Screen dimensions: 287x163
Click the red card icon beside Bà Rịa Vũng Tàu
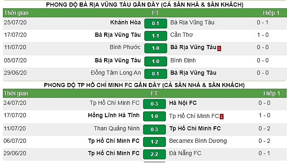(219, 48)
